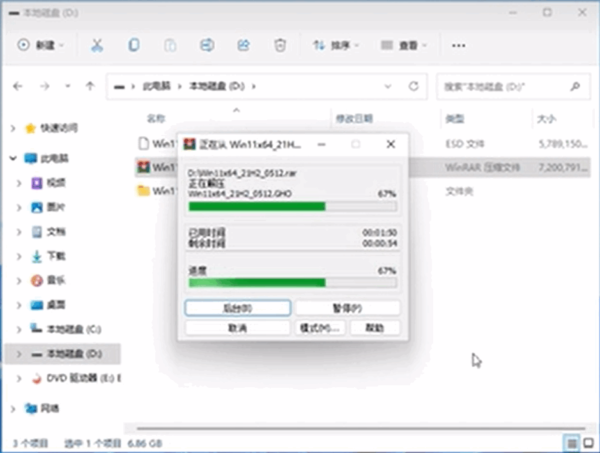Expand the 文档 Documents folder chevron
This screenshot has width=600, height=453.
19,232
